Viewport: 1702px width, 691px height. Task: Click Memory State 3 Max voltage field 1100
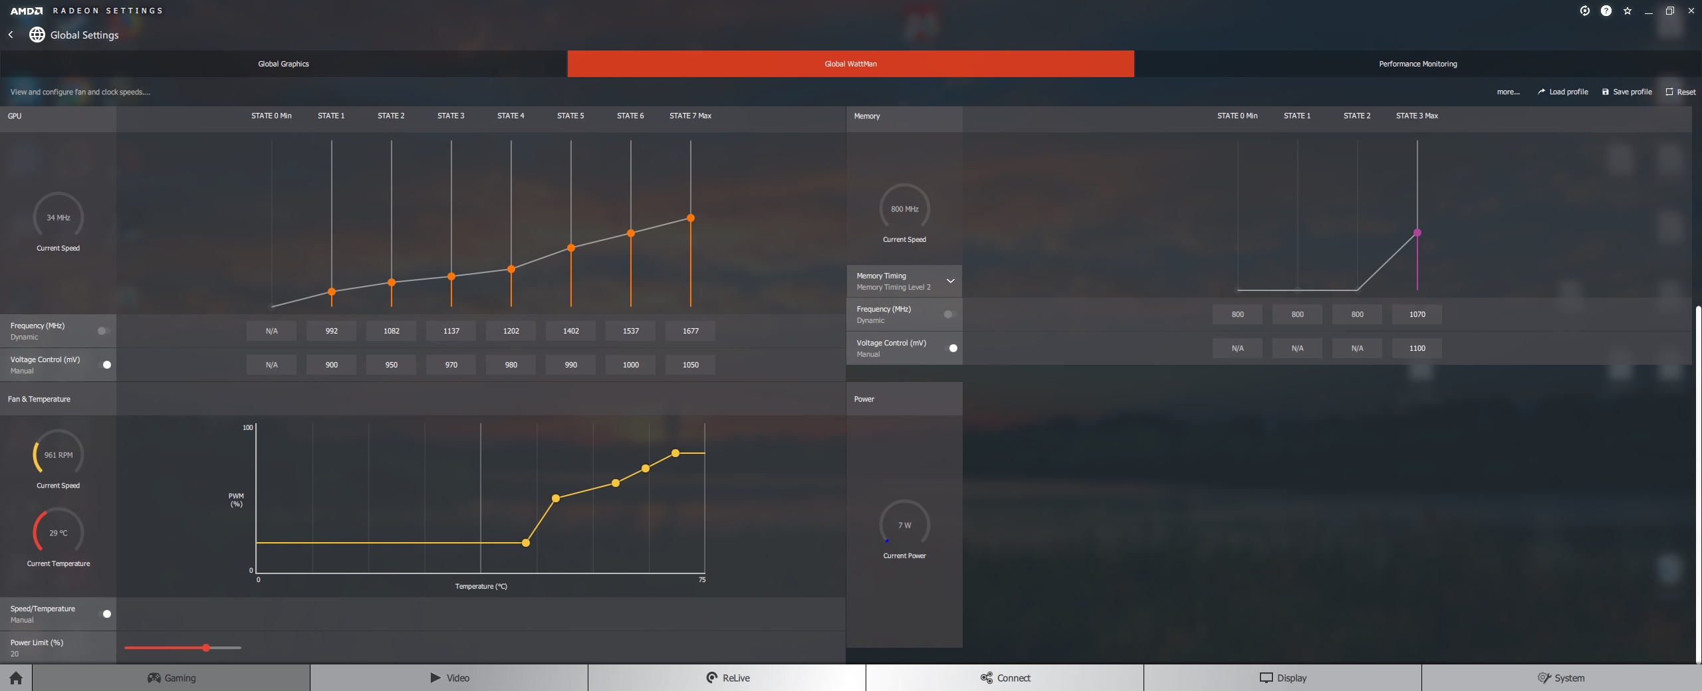point(1417,348)
